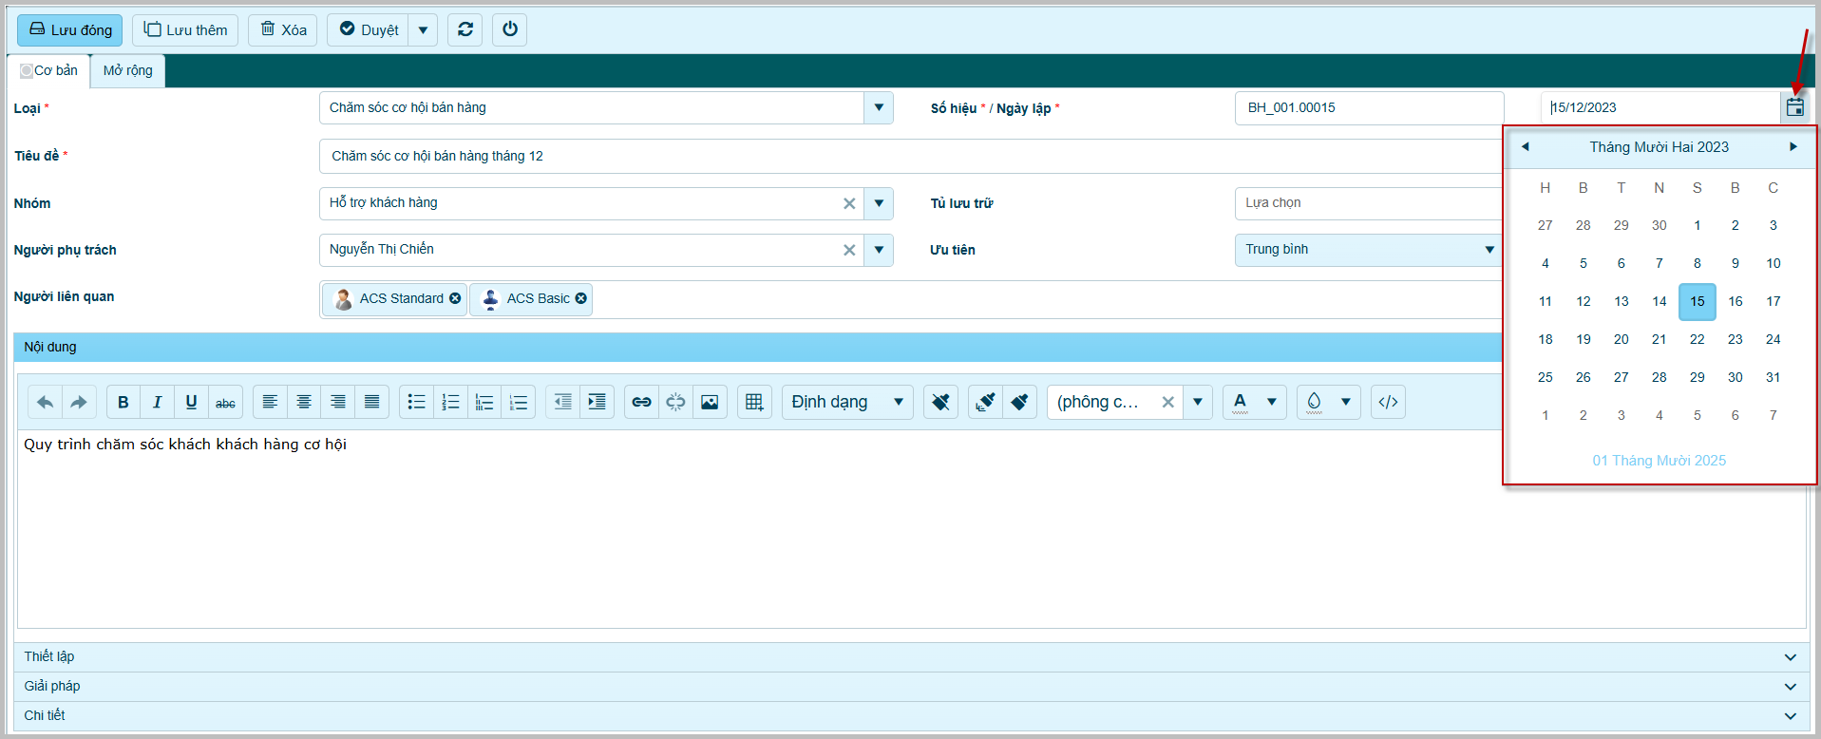Viewport: 1821px width, 739px height.
Task: Open the Loại dropdown arrow
Action: tap(879, 107)
